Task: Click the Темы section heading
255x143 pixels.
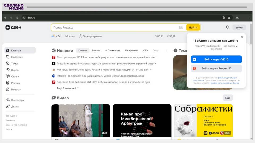Action: (181, 51)
